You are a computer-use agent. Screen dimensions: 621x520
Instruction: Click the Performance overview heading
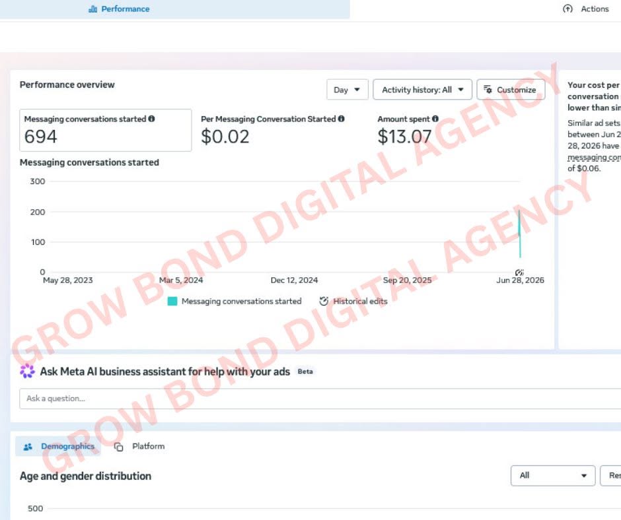(67, 84)
